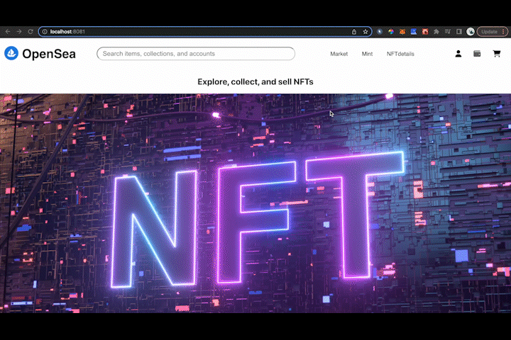Viewport: 511px width, 340px height.
Task: Open the wallet icon in header
Action: pyautogui.click(x=477, y=54)
